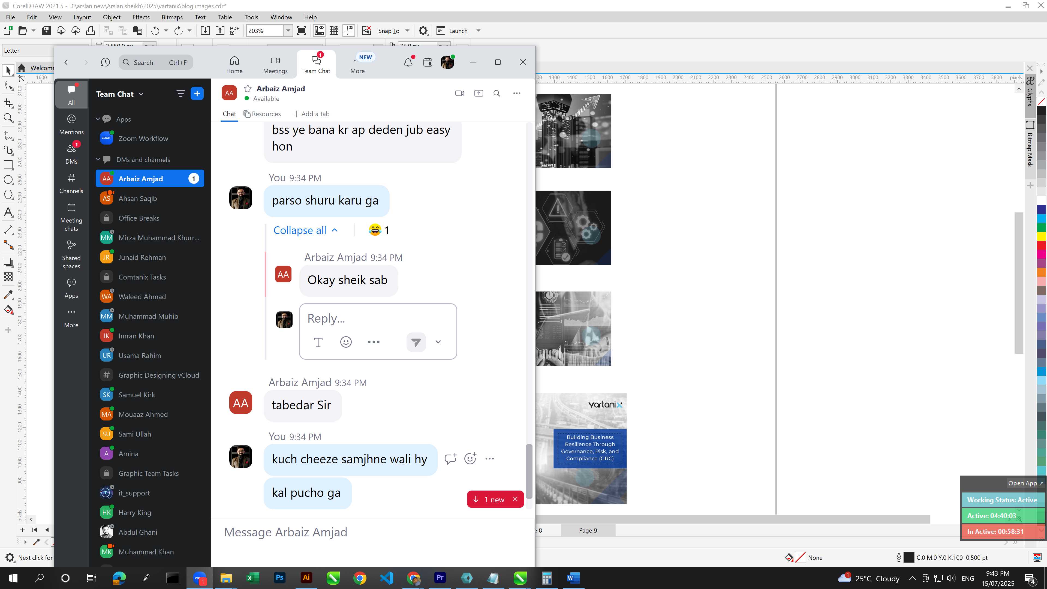Collapse all thread replies
Image resolution: width=1047 pixels, height=589 pixels.
[x=305, y=230]
